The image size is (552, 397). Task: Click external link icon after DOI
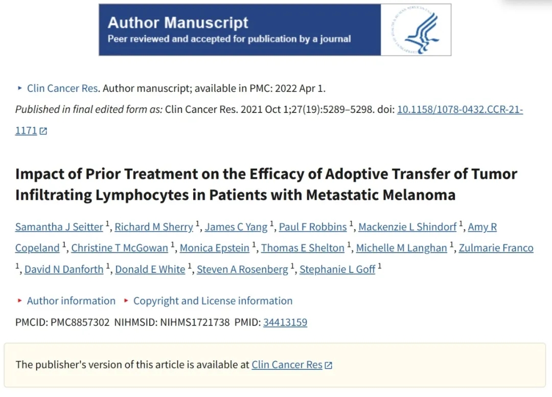point(43,131)
